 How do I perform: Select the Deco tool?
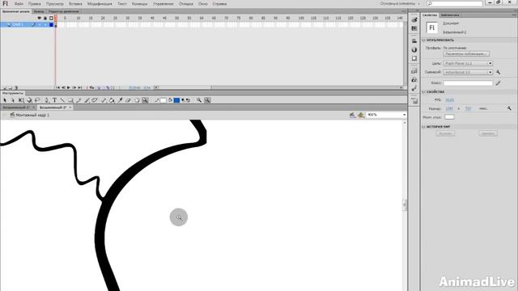point(95,100)
